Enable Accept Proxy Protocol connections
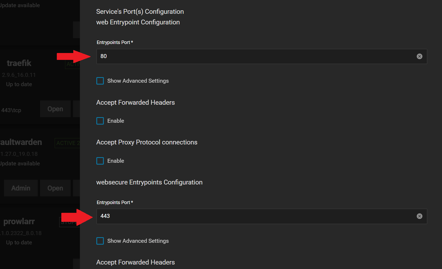 pos(100,161)
